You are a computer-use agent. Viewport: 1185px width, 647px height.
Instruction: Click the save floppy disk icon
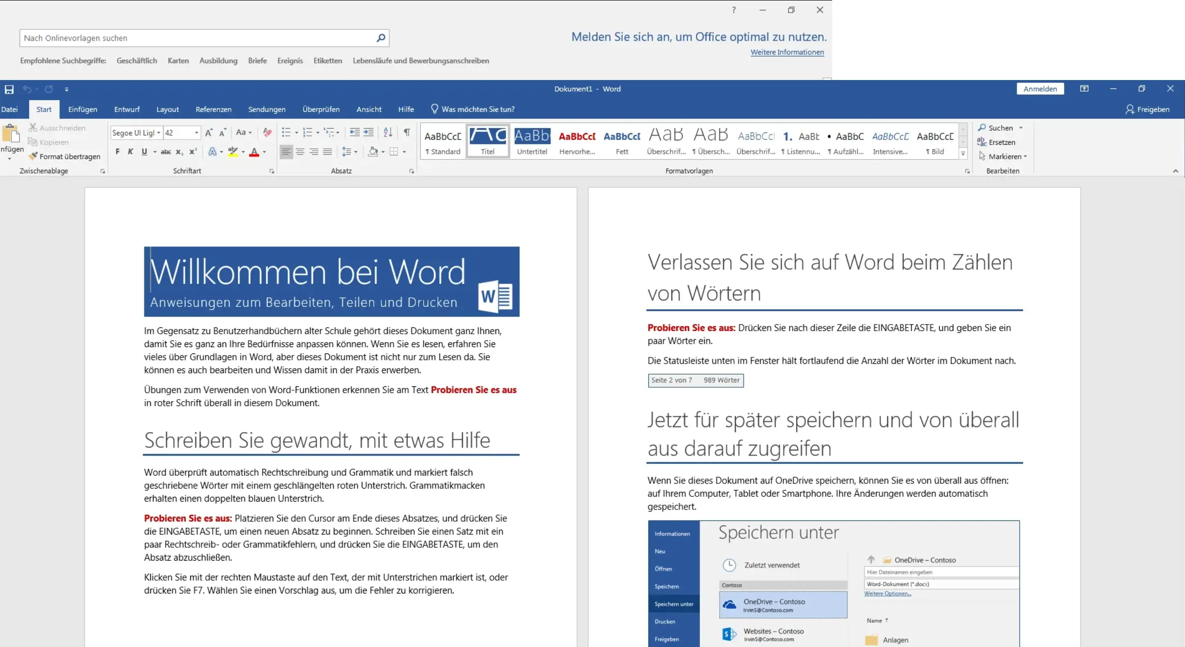[9, 89]
